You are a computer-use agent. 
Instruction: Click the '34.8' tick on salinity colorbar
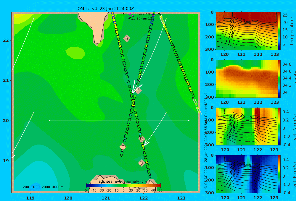287,64
